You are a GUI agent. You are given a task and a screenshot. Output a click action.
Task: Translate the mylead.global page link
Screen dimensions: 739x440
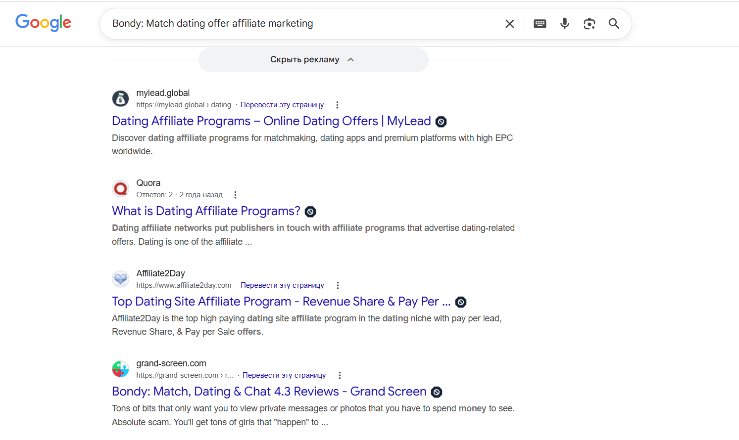(x=282, y=105)
